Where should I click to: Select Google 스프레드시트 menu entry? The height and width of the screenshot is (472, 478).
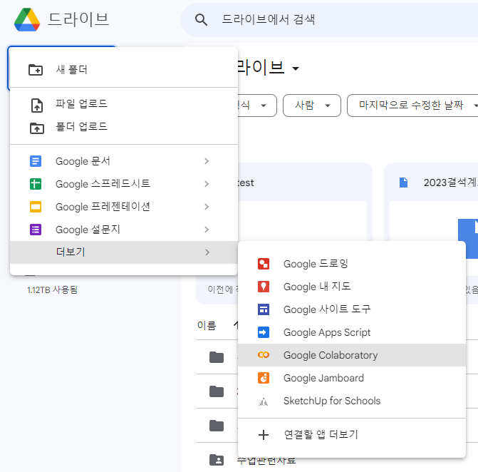tap(124, 184)
